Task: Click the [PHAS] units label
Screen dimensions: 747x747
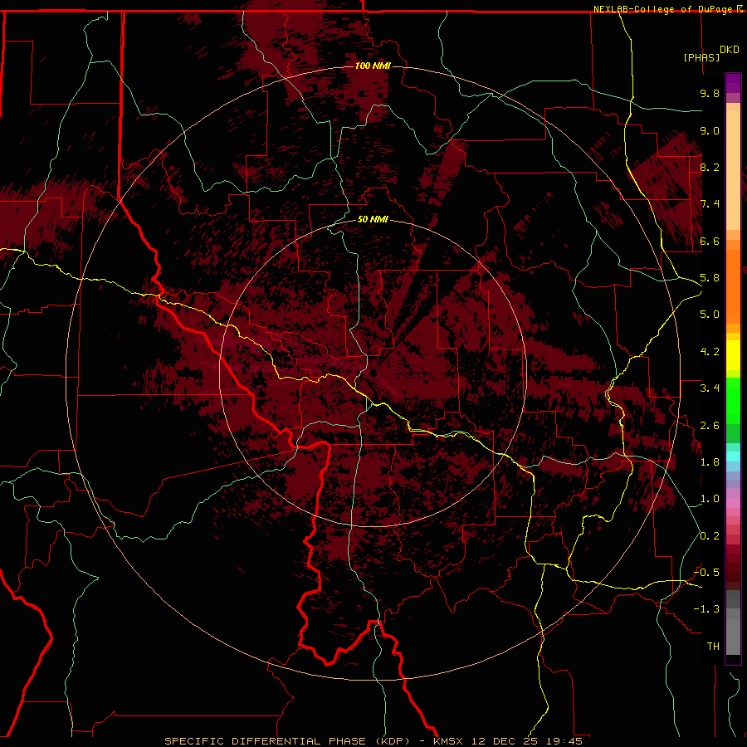Action: [x=701, y=58]
